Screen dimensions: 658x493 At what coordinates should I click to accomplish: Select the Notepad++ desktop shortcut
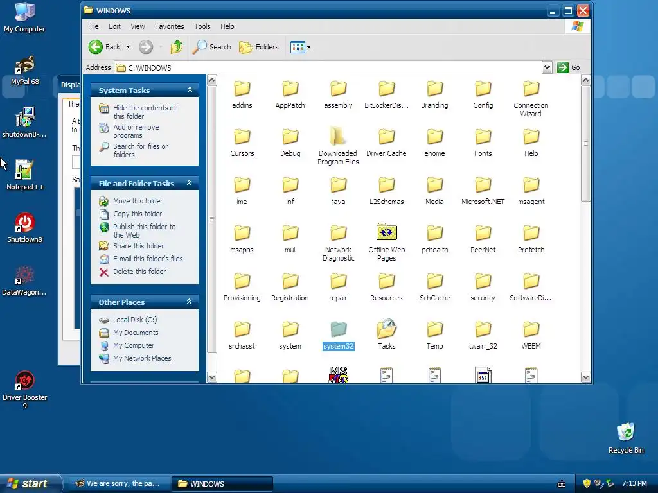[x=25, y=175]
